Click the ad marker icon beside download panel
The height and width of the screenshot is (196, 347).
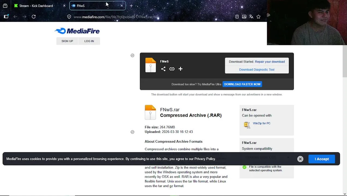pyautogui.click(x=132, y=56)
